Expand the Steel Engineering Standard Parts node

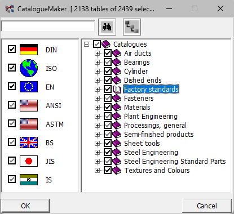click(x=97, y=162)
